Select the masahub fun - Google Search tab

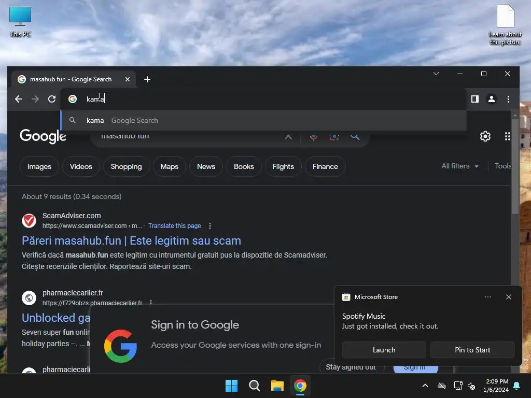point(74,79)
